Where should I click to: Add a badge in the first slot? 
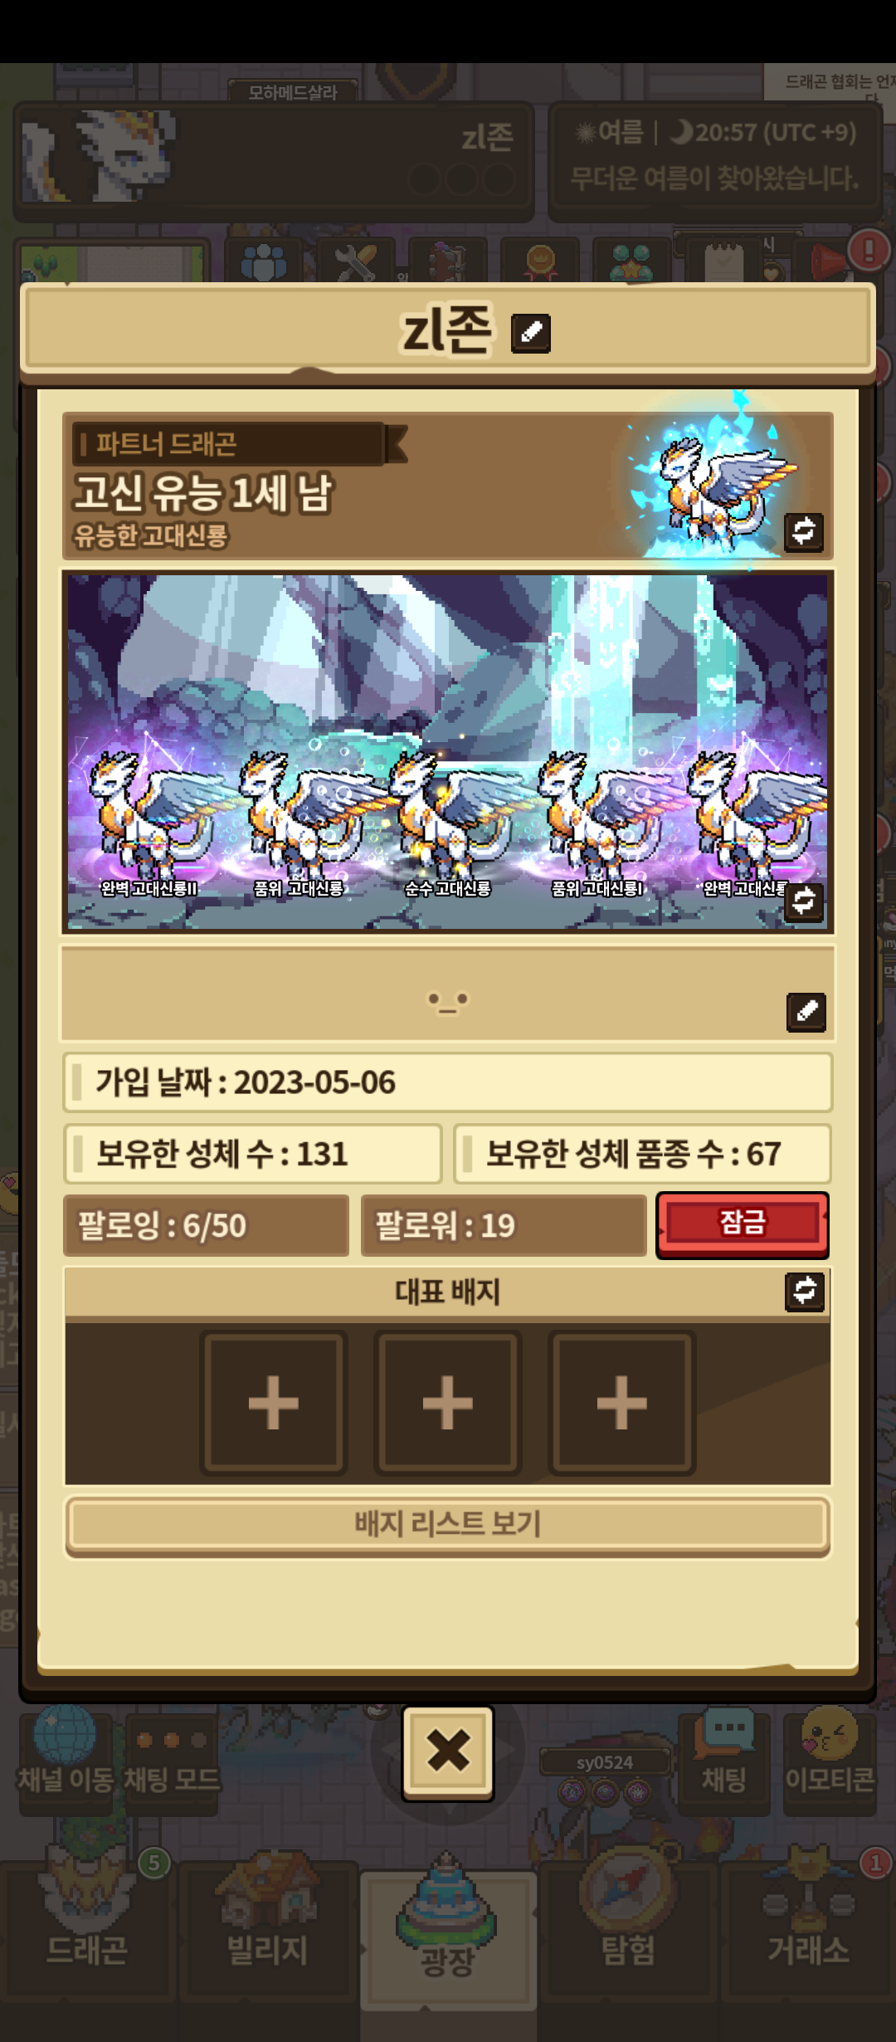click(x=274, y=1403)
